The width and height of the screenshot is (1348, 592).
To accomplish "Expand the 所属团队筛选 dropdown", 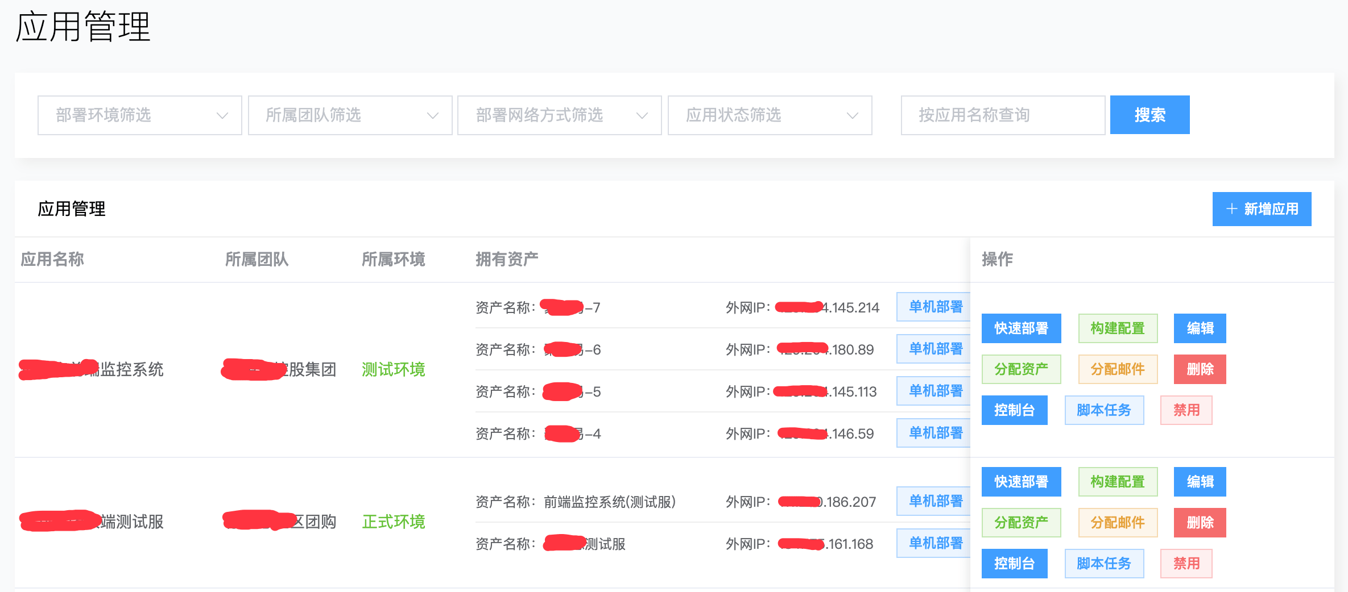I will 350,115.
